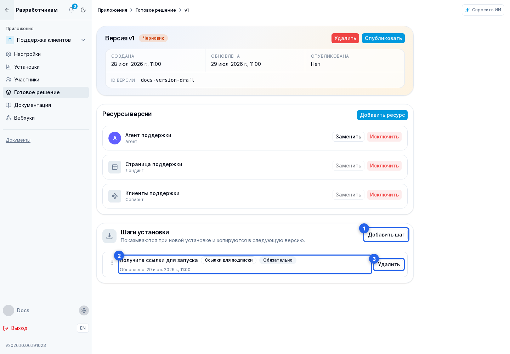The height and width of the screenshot is (354, 510).
Task: Click the Docs user avatar
Action: click(8, 310)
